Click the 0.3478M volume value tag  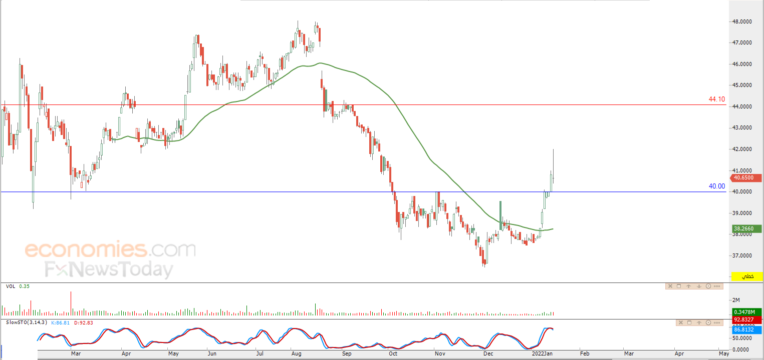coord(747,312)
